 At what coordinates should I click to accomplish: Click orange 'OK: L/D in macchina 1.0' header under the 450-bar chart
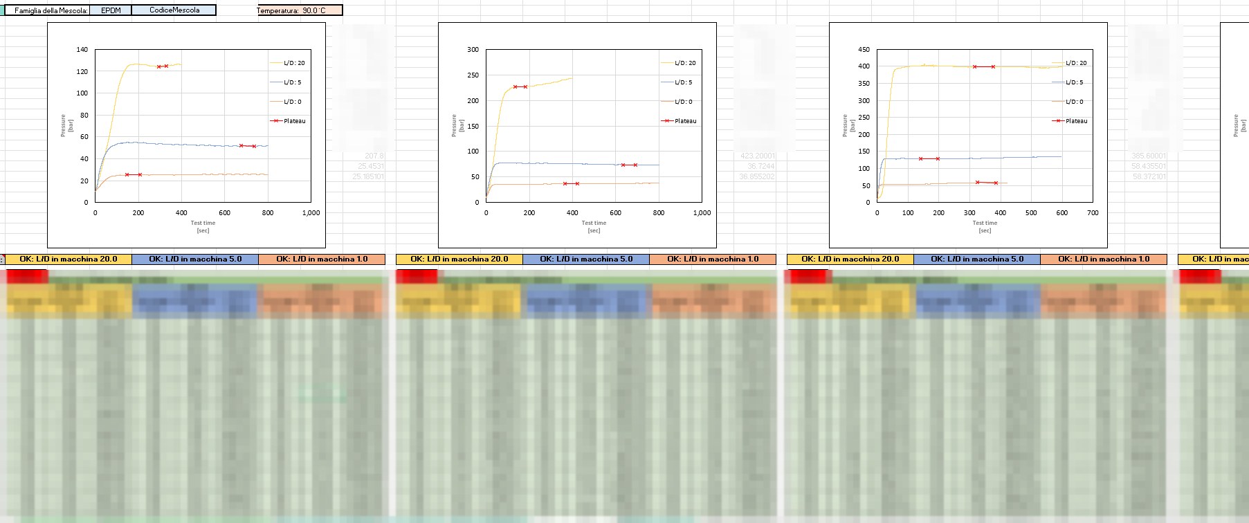click(x=1104, y=259)
